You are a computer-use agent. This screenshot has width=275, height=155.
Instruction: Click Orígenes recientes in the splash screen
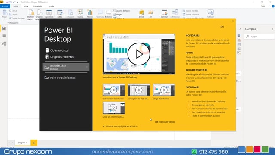pyautogui.click(x=59, y=57)
